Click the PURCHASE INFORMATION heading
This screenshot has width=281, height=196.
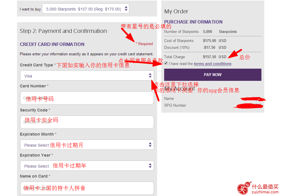(x=193, y=22)
